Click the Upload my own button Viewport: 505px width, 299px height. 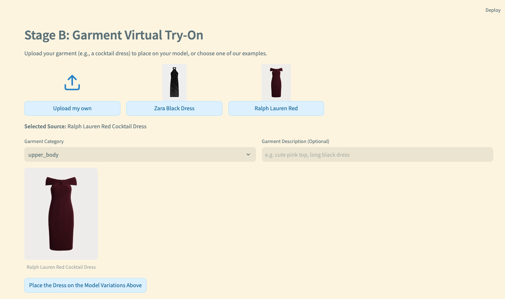[x=72, y=108]
